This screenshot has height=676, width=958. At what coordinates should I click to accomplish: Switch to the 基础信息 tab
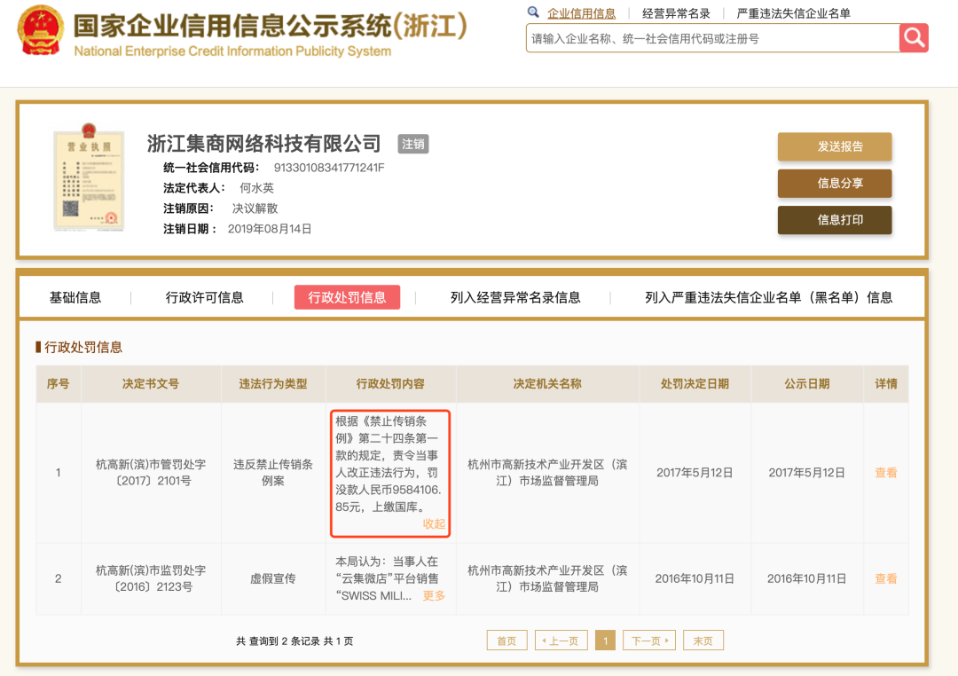pos(75,297)
